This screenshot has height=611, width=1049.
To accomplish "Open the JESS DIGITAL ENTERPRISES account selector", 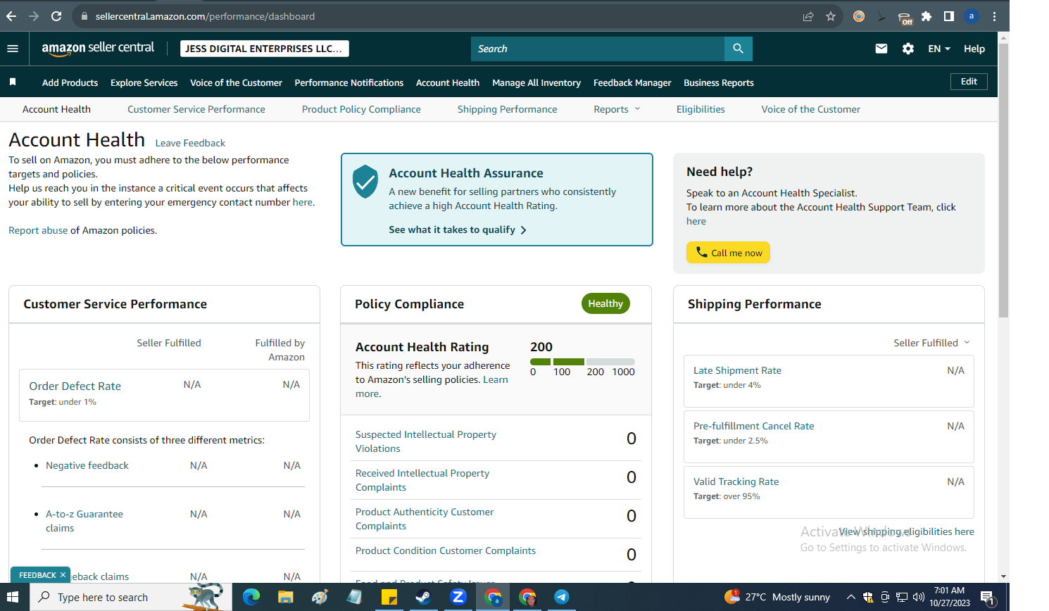I will [x=264, y=49].
